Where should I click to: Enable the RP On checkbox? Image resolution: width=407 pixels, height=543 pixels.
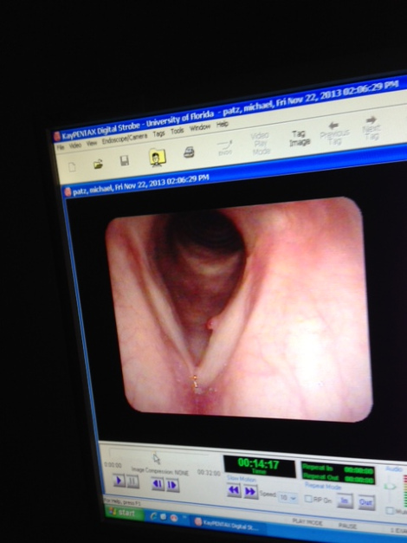tap(308, 499)
